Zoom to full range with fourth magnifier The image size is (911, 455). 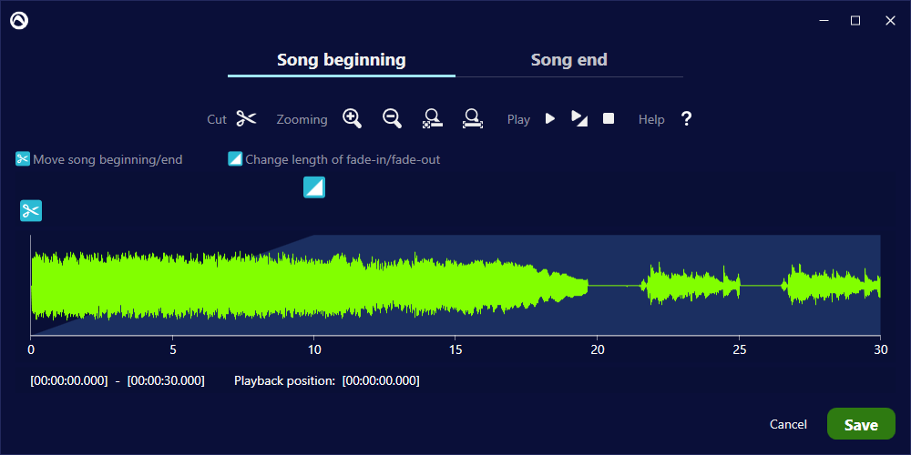point(472,119)
